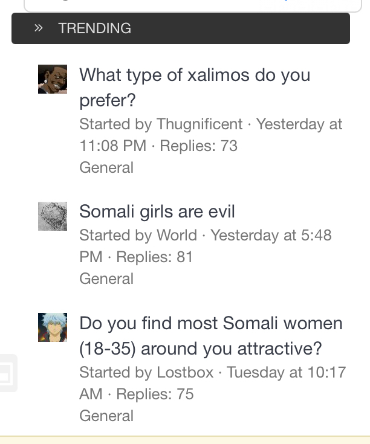View Thugnificent's user profile
The height and width of the screenshot is (444, 370).
(x=200, y=124)
